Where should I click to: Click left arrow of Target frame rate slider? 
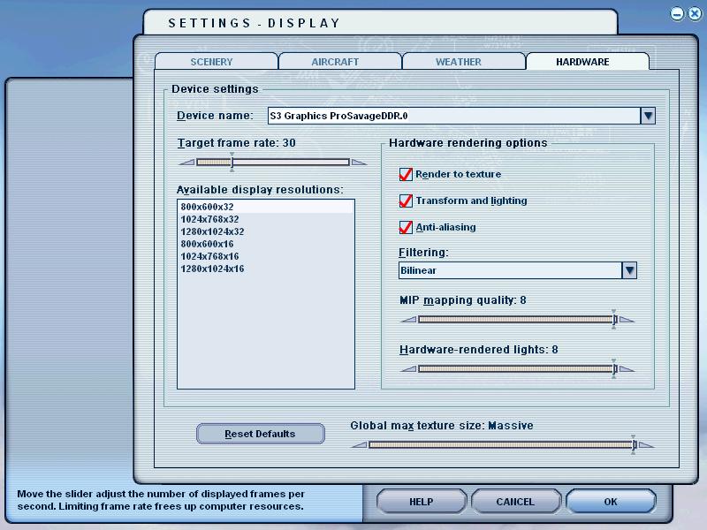(x=186, y=163)
